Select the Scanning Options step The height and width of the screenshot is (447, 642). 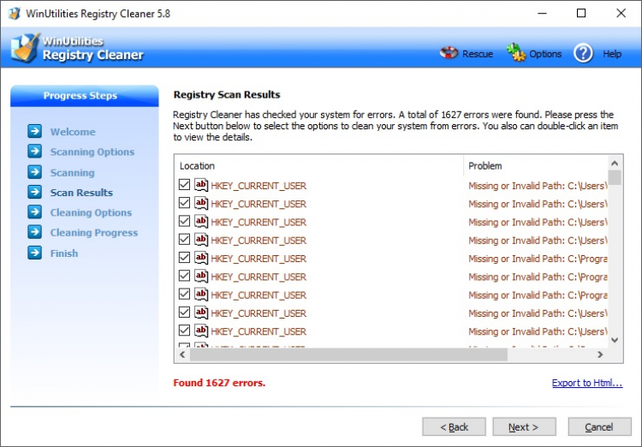pyautogui.click(x=92, y=152)
